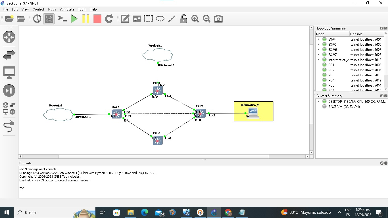Screen dimensions: 388x218
Task: Zoom in using the magnifier plus icon
Action: [195, 19]
